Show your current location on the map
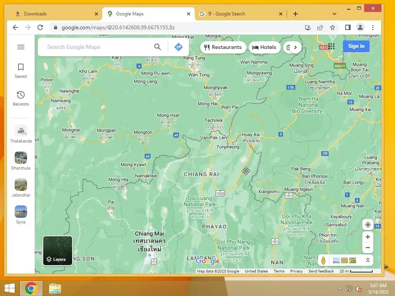Screen dimensions: 395x296 click(x=368, y=225)
